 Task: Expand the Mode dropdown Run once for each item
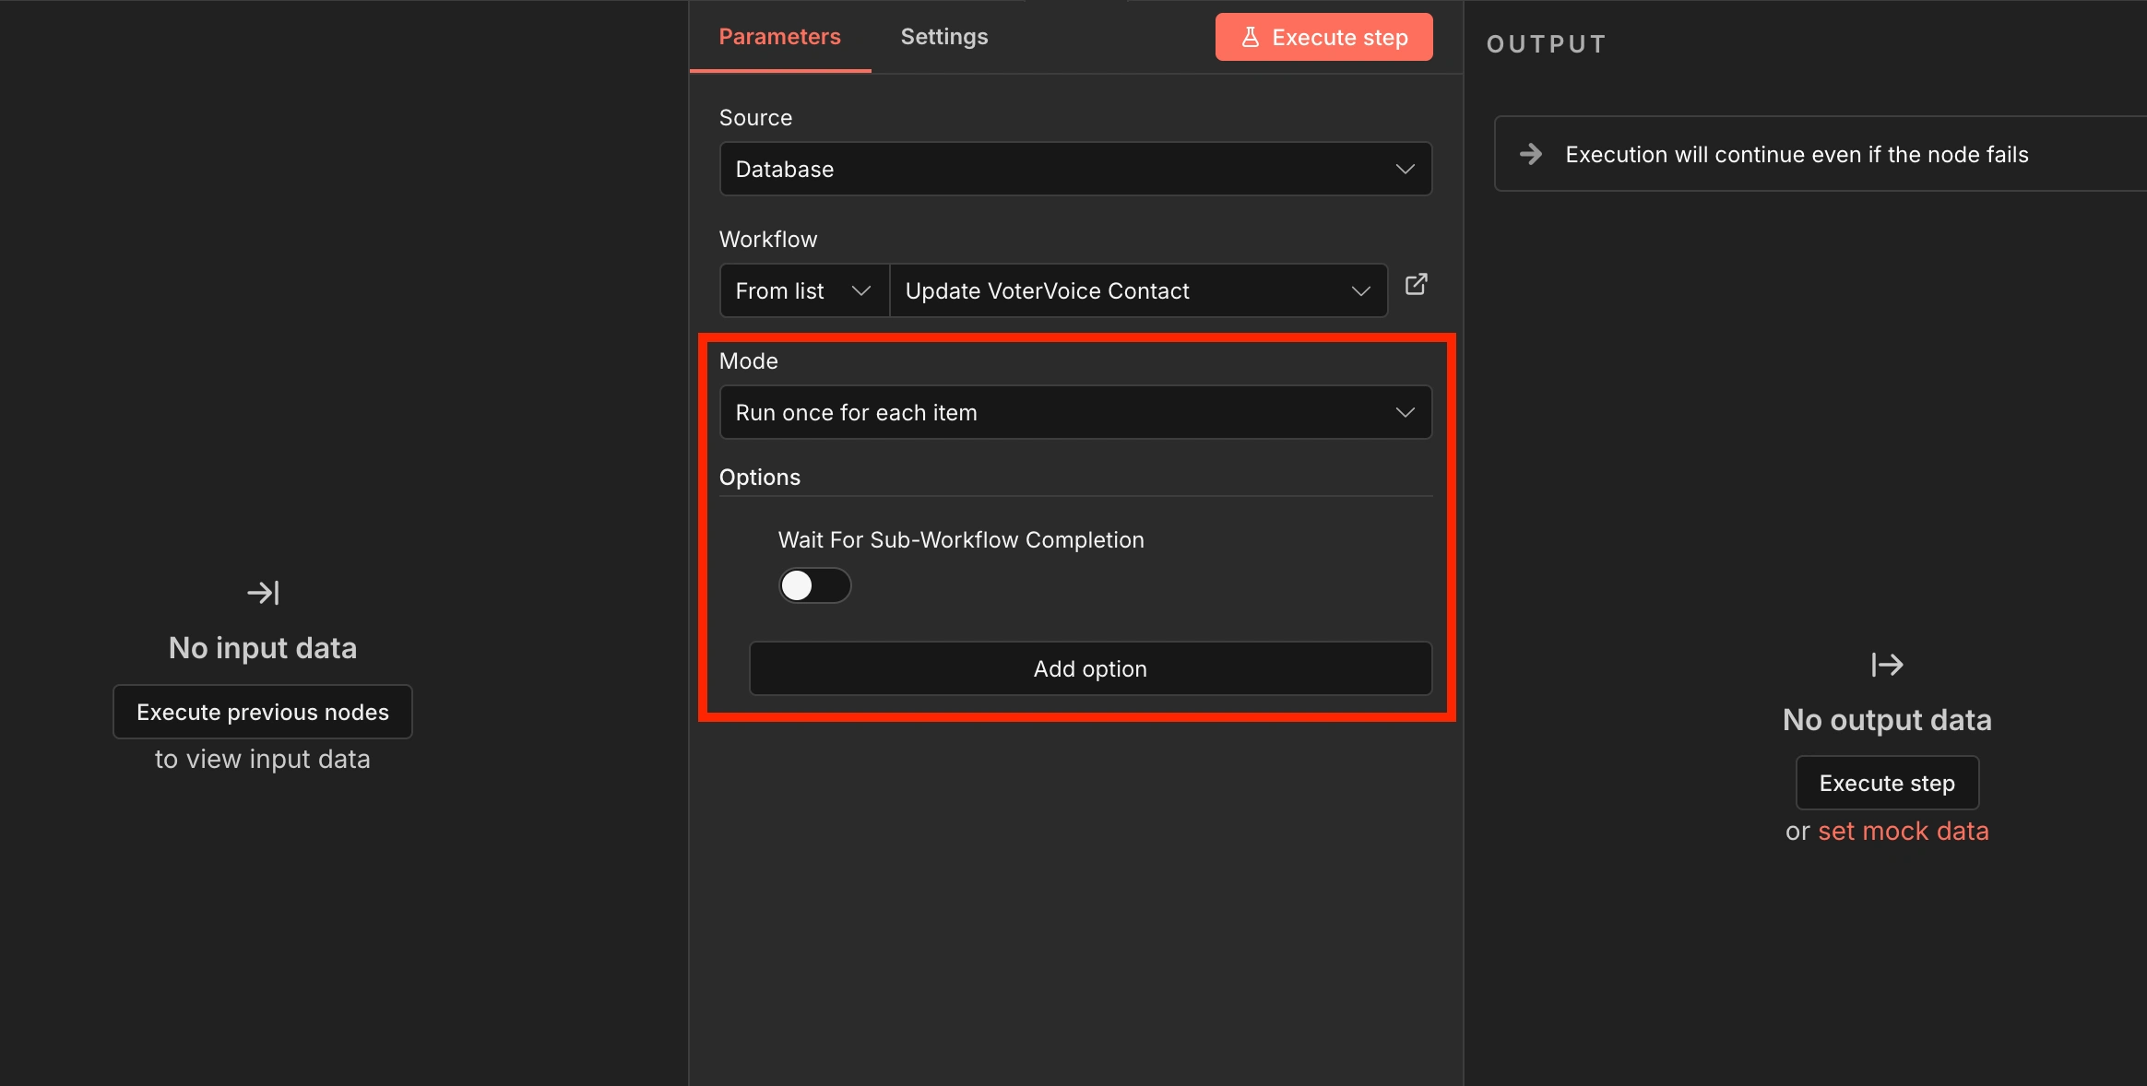pos(1074,413)
